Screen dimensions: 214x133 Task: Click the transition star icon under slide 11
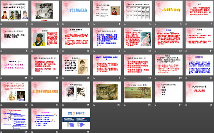coord(94,51)
